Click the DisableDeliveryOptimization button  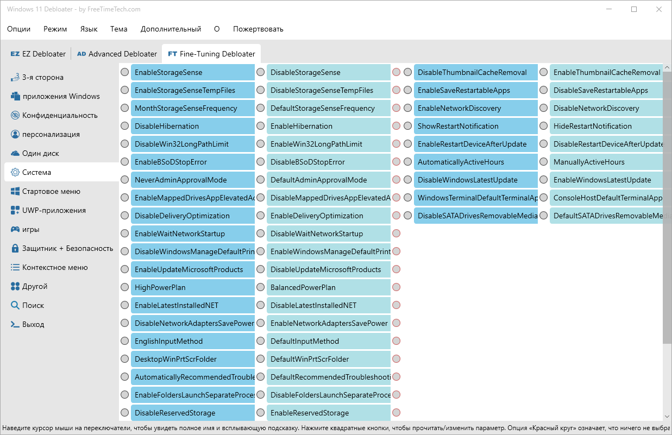[193, 216]
